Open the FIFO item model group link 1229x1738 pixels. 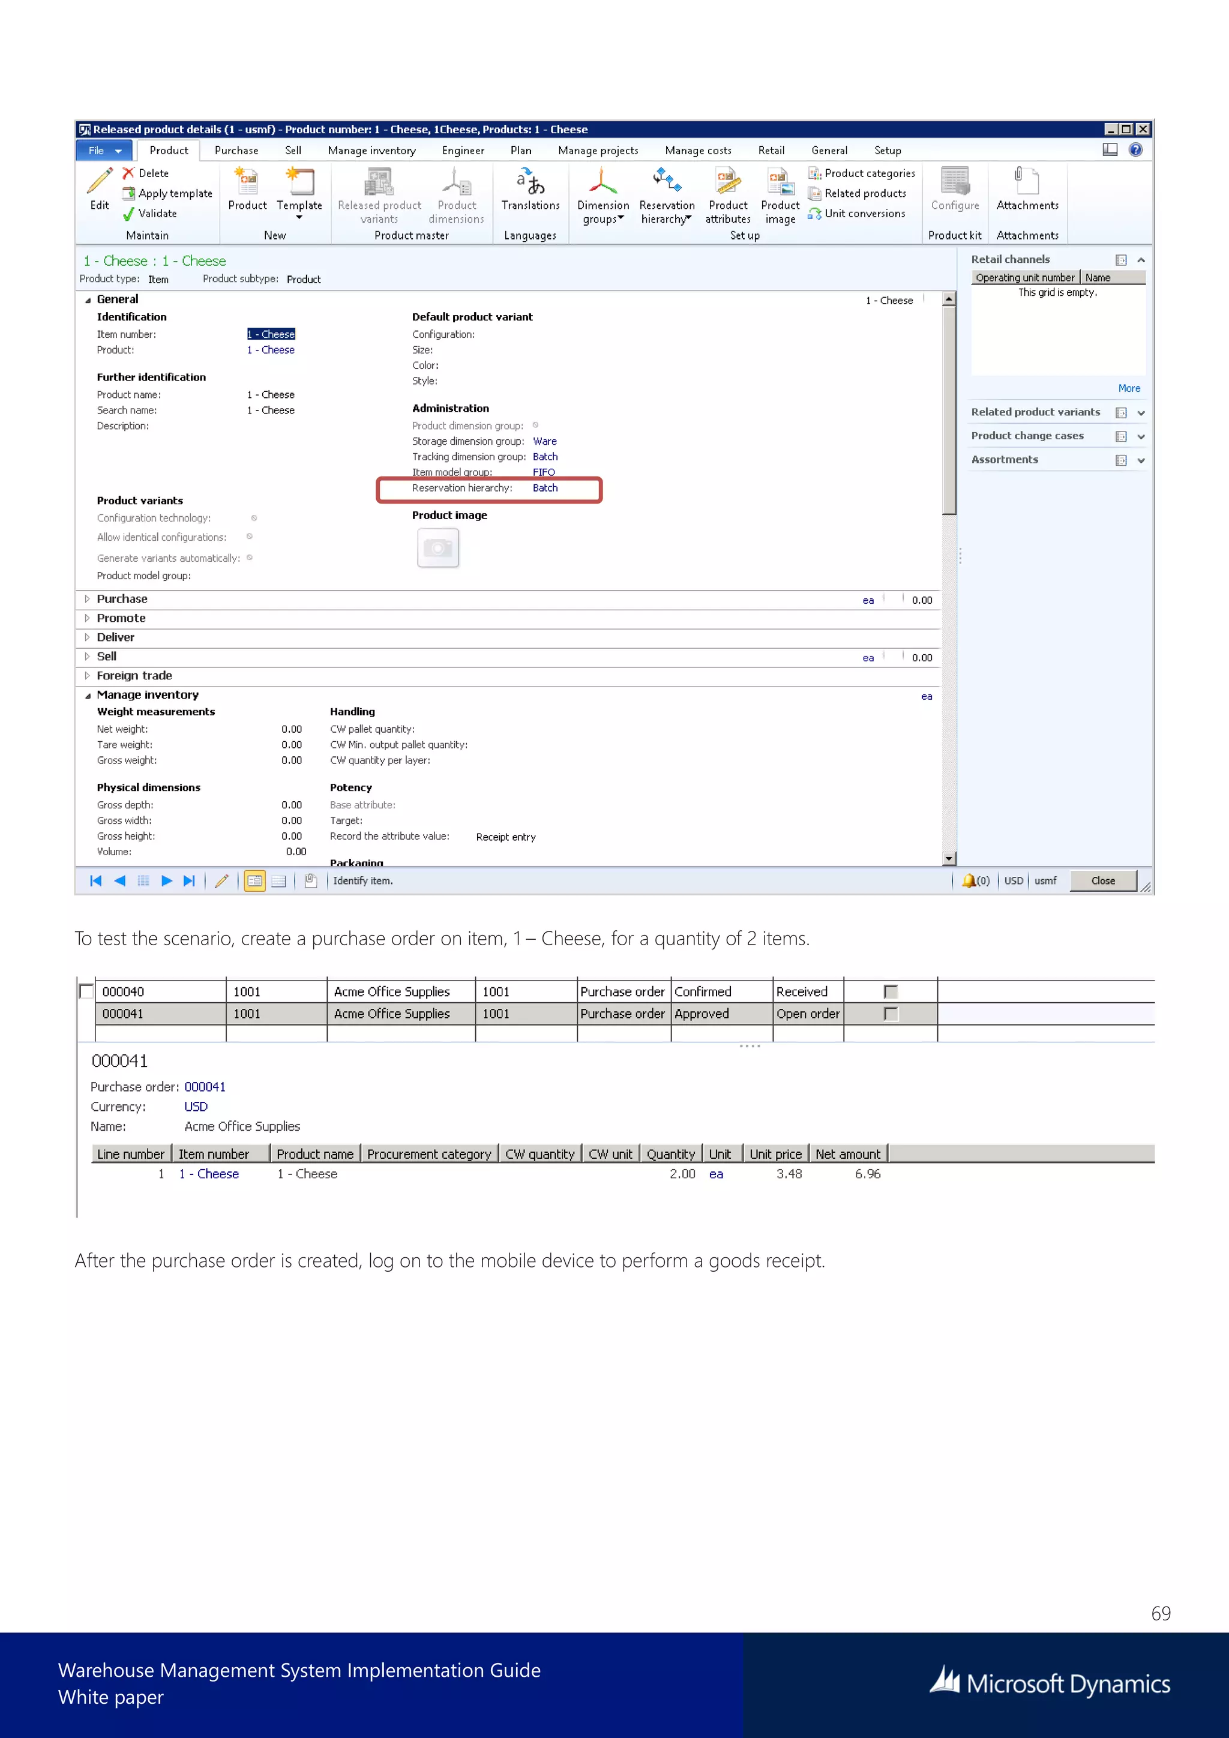[543, 472]
